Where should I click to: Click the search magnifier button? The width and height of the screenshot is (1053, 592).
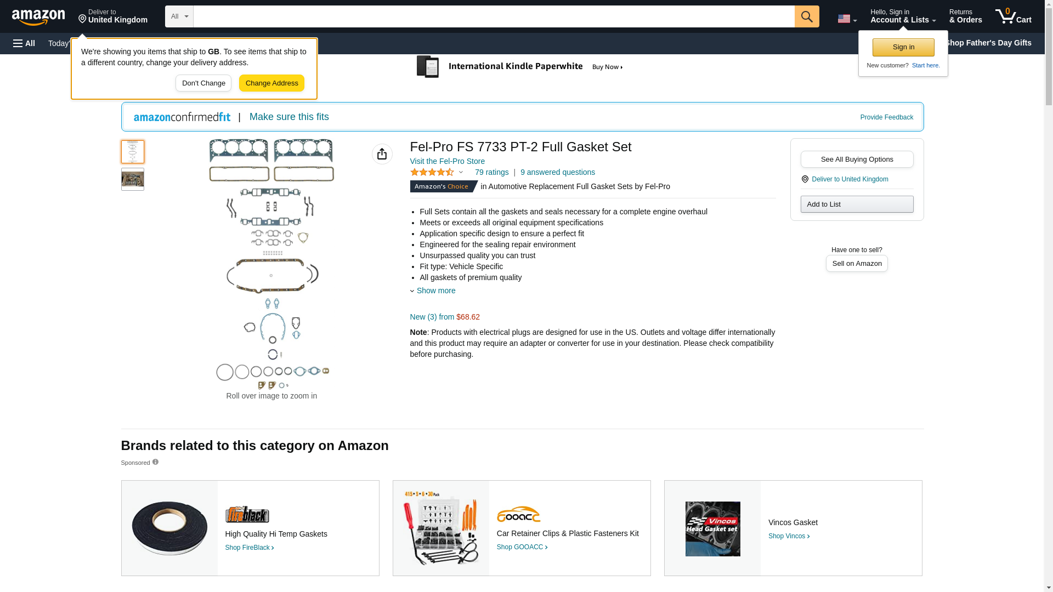tap(806, 16)
